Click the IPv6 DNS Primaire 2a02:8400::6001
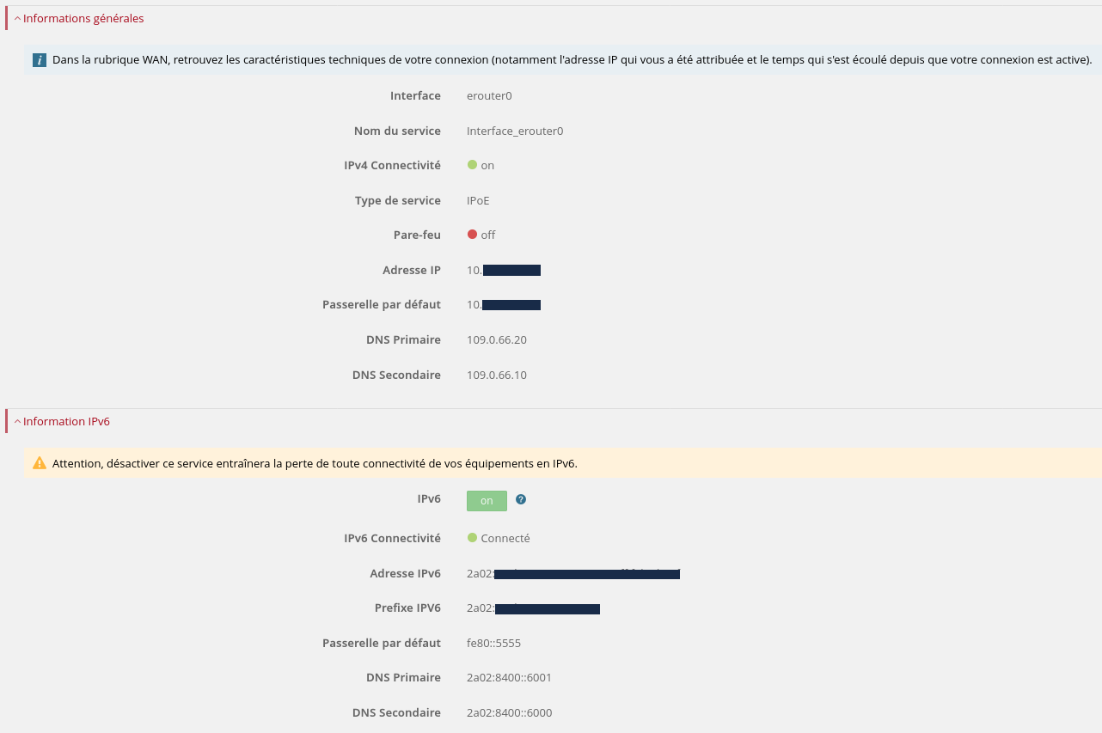 click(x=509, y=677)
